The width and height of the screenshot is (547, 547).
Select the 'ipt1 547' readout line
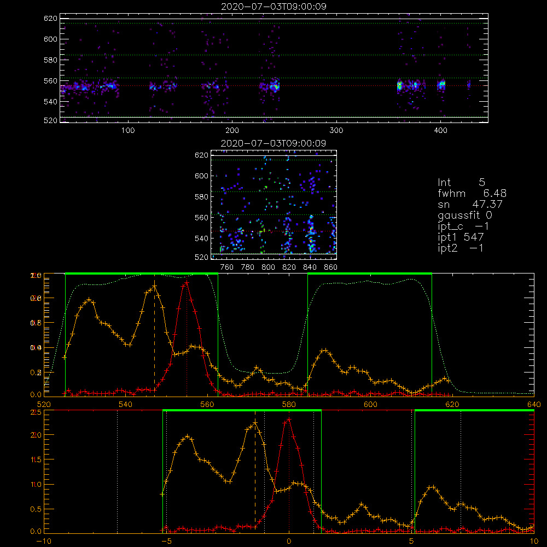[461, 237]
